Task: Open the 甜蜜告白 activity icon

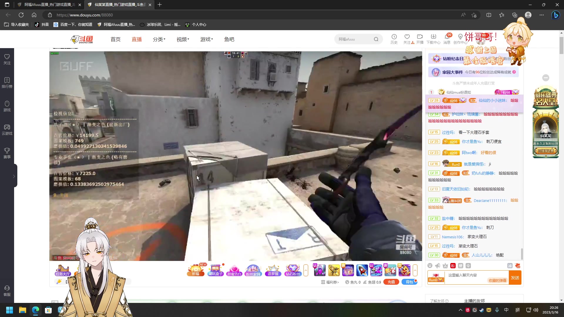Action: [x=234, y=270]
